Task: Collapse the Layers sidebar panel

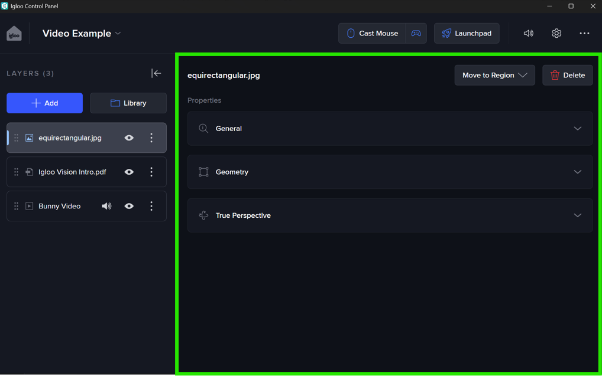Action: pos(156,73)
